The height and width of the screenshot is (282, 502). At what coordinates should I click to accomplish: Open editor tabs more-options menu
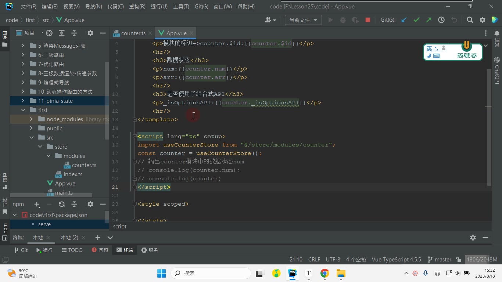tap(486, 33)
